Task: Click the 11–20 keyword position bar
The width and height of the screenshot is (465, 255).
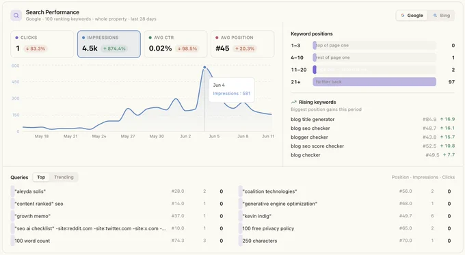Action: (374, 70)
